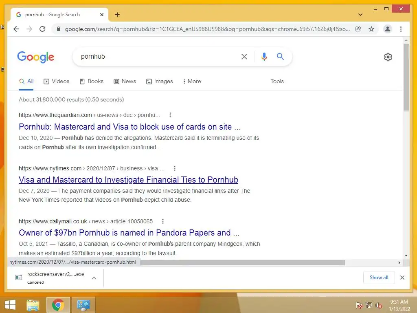Viewport: 417px width, 313px height.
Task: Close the Google Search tab
Action: pyautogui.click(x=101, y=15)
